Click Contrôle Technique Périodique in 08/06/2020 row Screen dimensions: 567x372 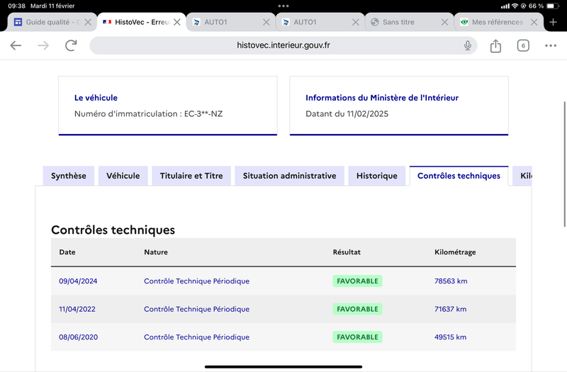pos(197,337)
